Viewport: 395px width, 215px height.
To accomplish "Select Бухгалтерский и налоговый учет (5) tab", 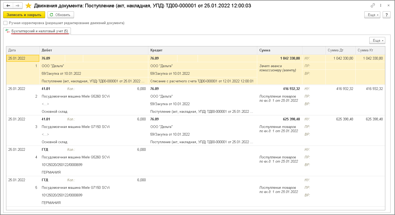I will click(37, 31).
